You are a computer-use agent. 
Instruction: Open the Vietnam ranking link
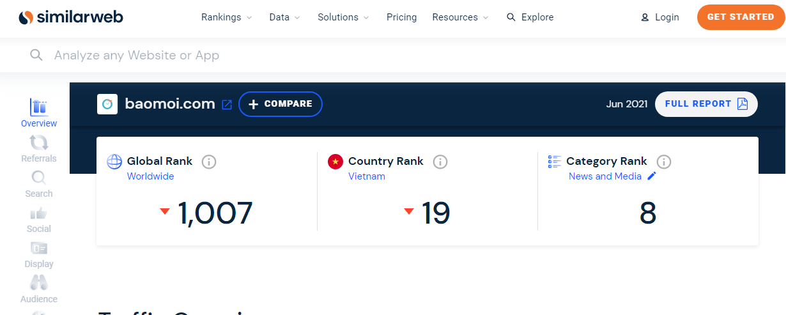pos(367,176)
